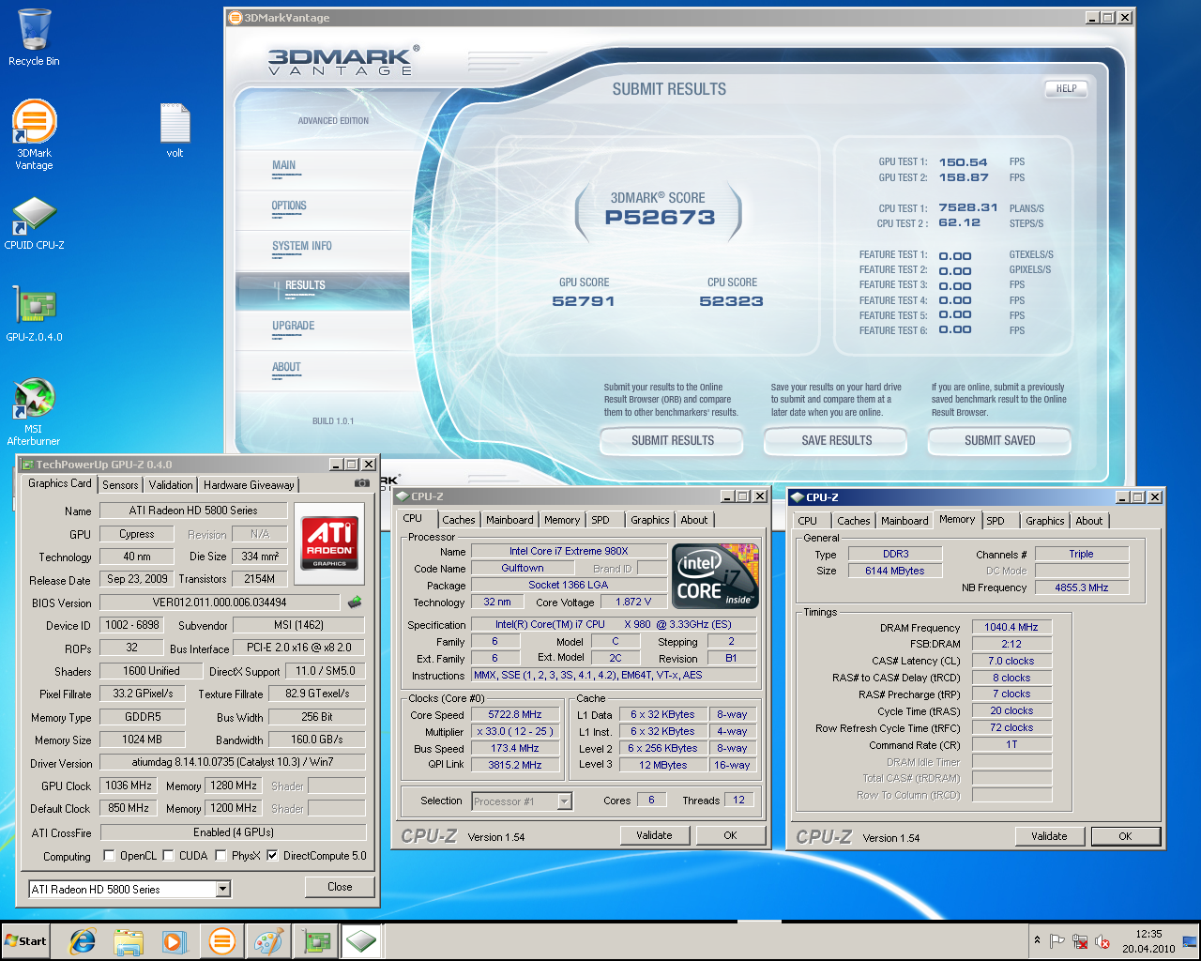This screenshot has height=961, width=1201.
Task: Enable the PhysX checkbox in GPU-Z
Action: coord(221,855)
